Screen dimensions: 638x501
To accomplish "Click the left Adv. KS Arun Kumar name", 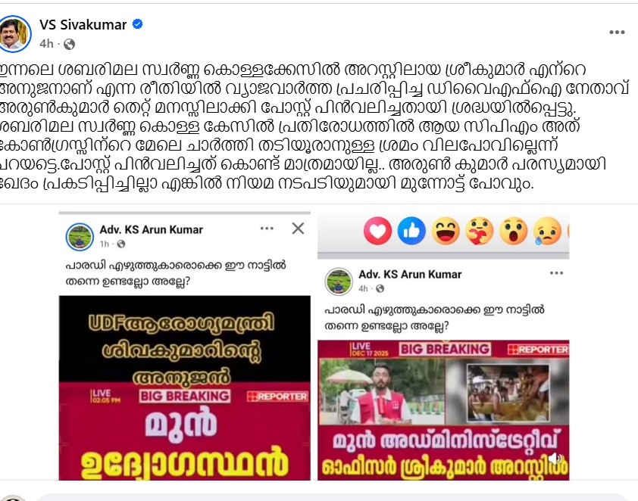I will click(x=152, y=229).
